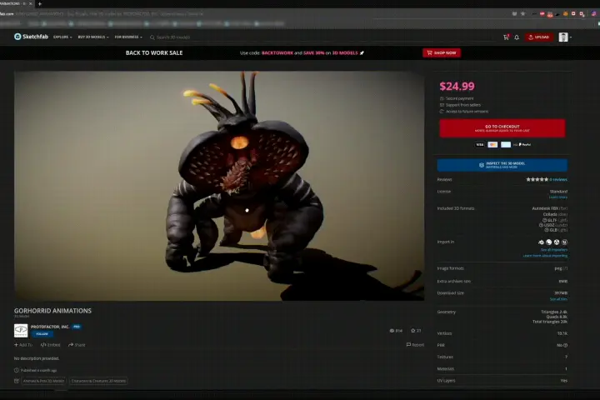Viewport: 600px width, 400px height.
Task: Click the Shop Now button
Action: click(442, 52)
